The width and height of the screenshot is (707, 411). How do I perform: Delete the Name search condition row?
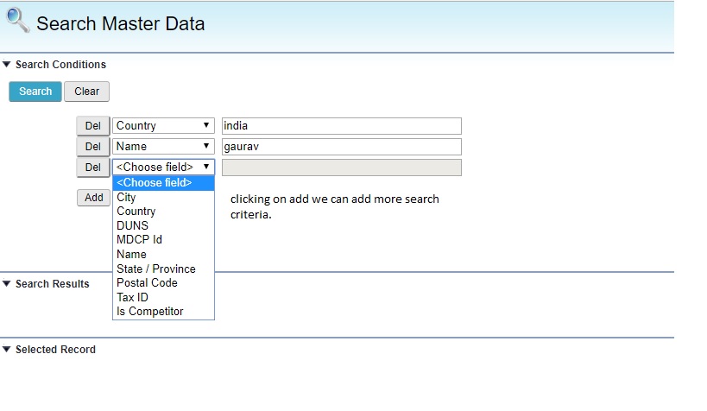tap(92, 147)
